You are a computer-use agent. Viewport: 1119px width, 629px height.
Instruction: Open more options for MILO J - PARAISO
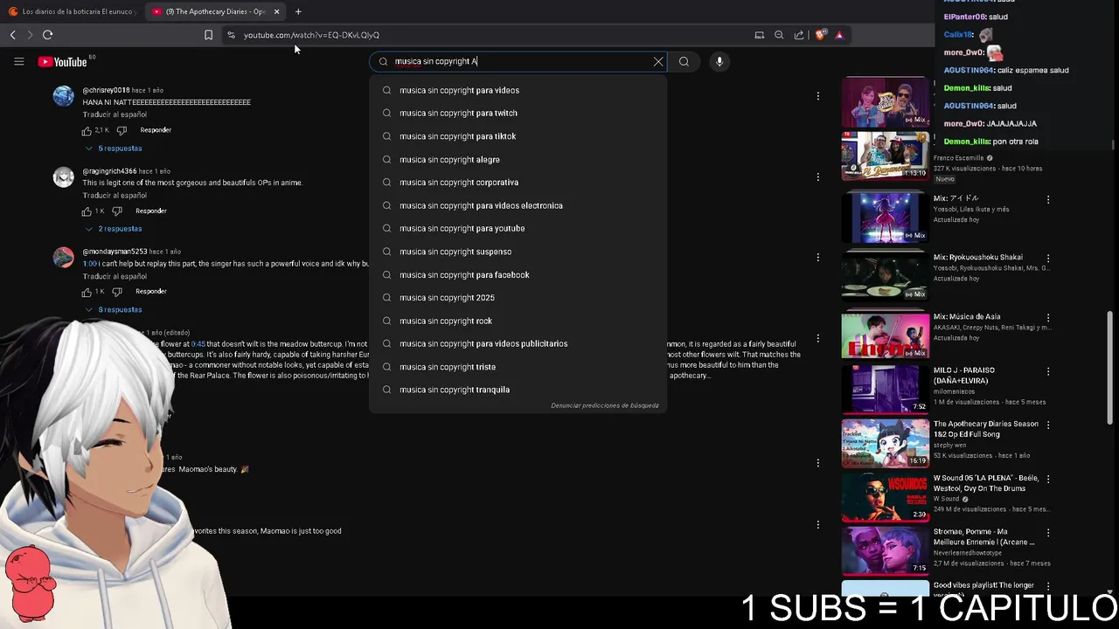[x=1047, y=371]
